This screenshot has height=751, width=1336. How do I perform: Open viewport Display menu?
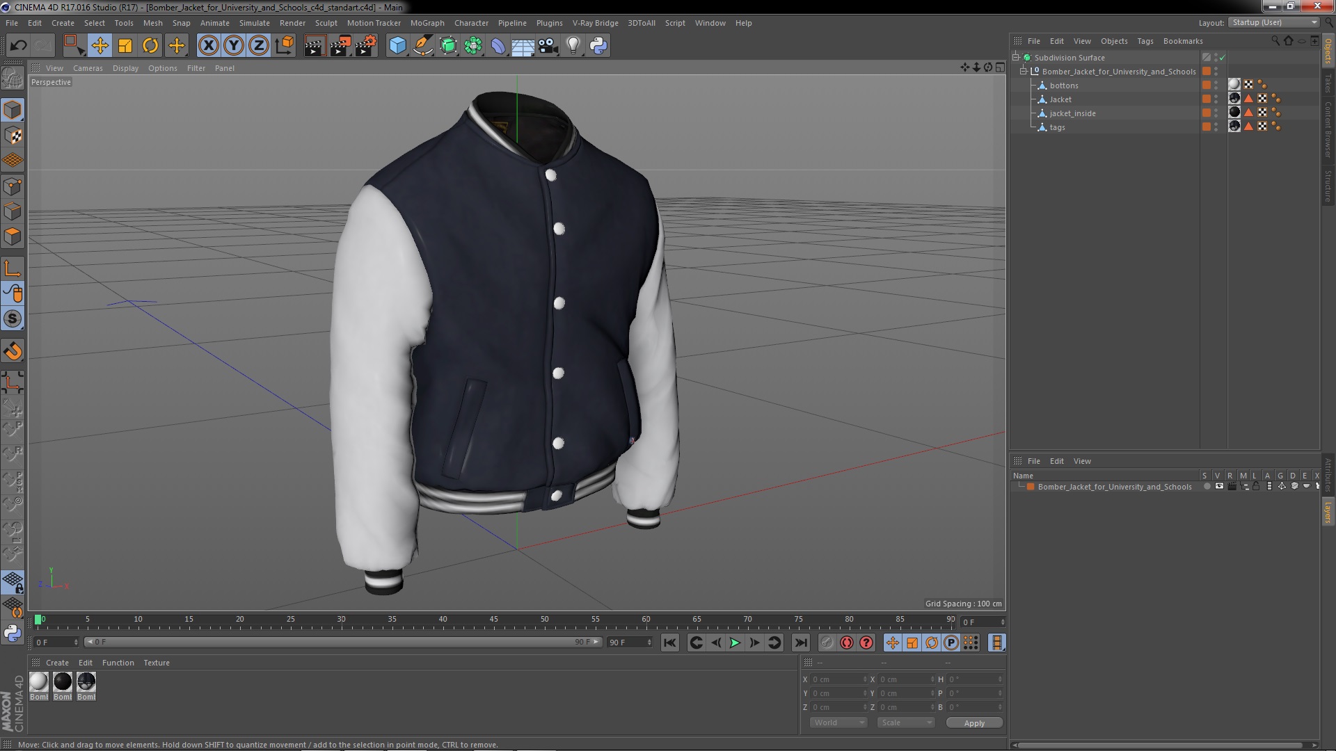point(125,68)
